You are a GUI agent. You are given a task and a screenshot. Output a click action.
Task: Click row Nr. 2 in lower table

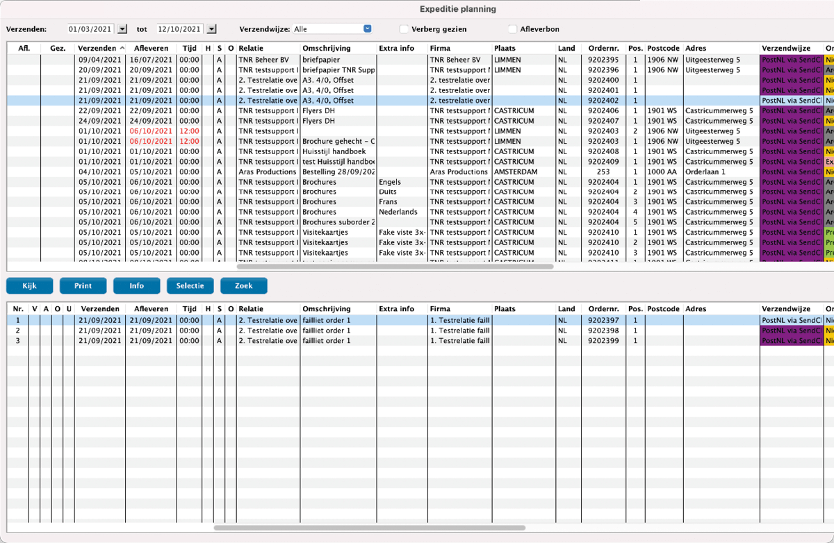point(18,331)
